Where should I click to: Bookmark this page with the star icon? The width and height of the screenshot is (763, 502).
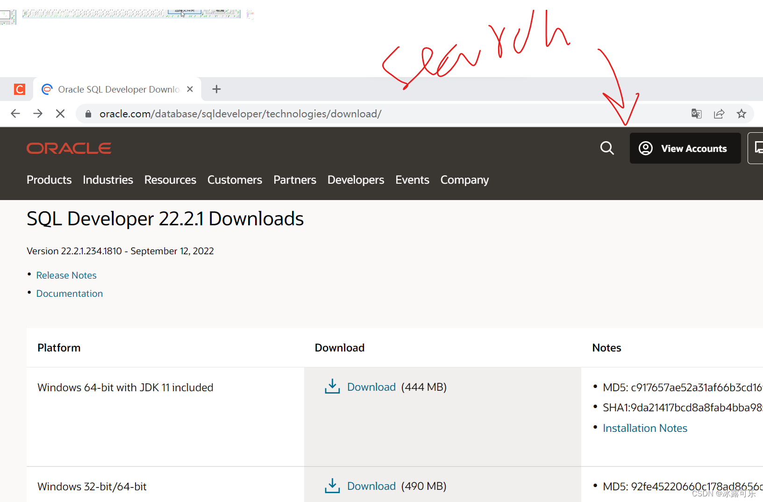(x=742, y=114)
